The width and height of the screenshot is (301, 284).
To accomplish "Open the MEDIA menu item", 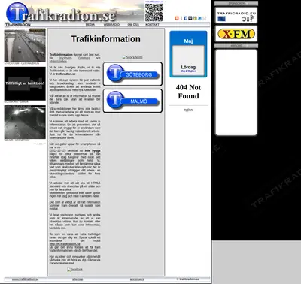I will point(90,25).
